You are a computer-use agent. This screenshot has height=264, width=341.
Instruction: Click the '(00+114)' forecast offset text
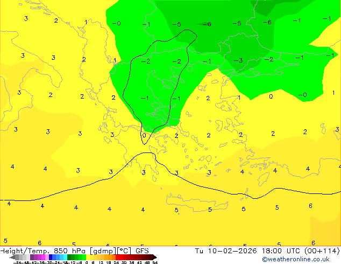pos(322,251)
